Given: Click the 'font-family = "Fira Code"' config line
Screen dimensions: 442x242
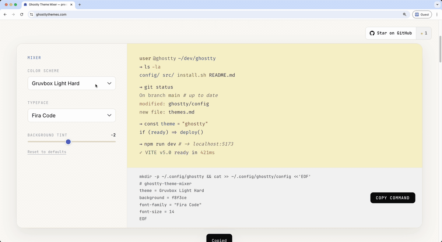Looking at the screenshot, I should 170,205.
